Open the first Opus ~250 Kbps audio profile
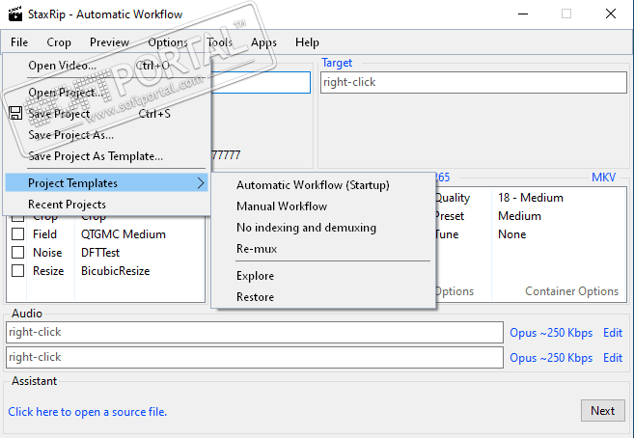 [551, 333]
